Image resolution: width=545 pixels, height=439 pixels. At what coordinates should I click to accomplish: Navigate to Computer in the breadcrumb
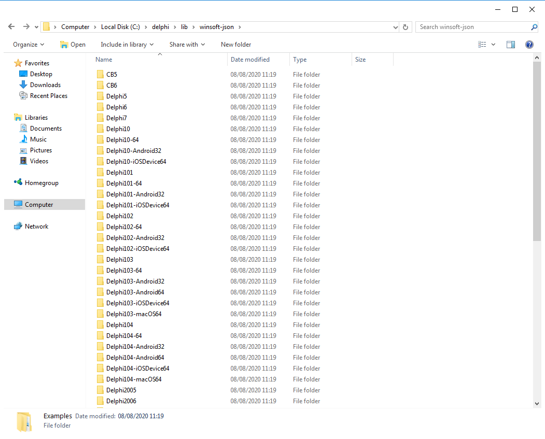75,27
